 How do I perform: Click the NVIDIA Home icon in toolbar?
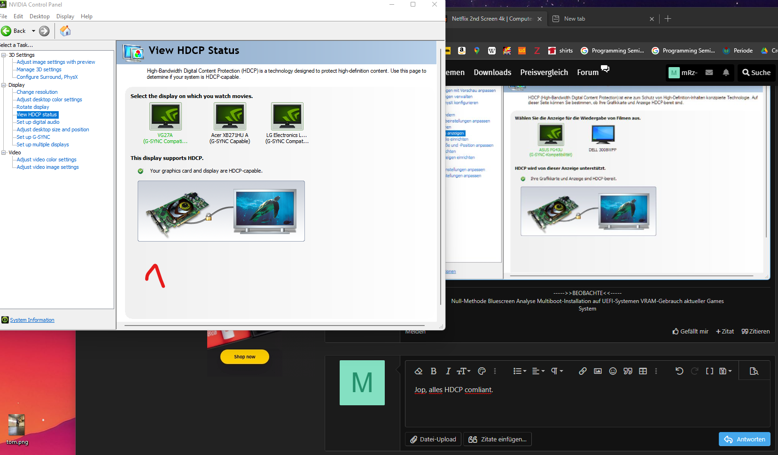point(65,31)
